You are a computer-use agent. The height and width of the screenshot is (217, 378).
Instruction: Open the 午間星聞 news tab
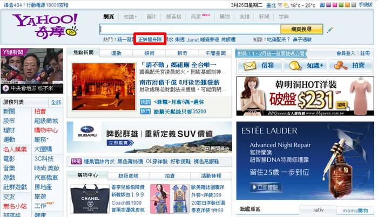pyautogui.click(x=215, y=53)
